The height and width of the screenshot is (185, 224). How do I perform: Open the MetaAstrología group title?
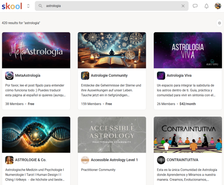click(28, 75)
